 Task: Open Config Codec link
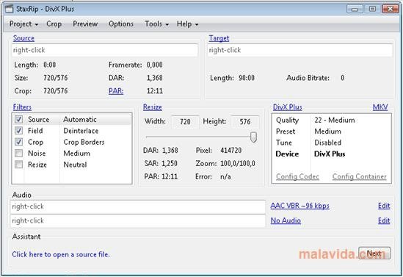click(x=297, y=176)
